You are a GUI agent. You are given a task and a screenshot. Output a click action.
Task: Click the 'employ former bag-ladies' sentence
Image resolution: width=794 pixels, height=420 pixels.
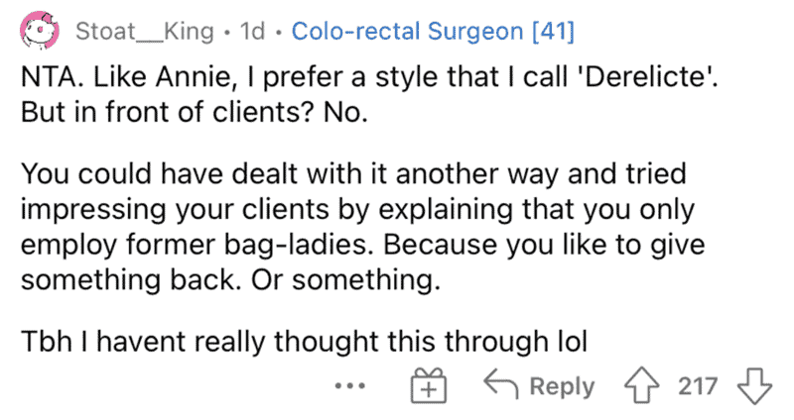pyautogui.click(x=198, y=245)
